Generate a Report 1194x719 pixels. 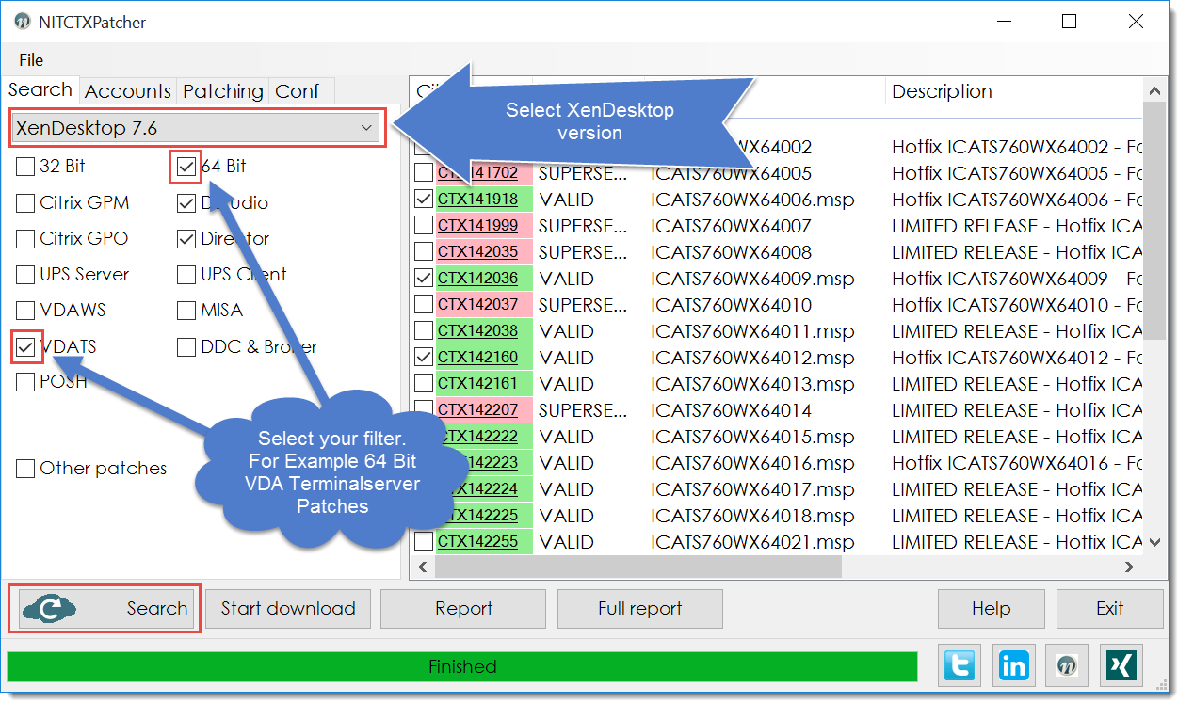(x=463, y=609)
